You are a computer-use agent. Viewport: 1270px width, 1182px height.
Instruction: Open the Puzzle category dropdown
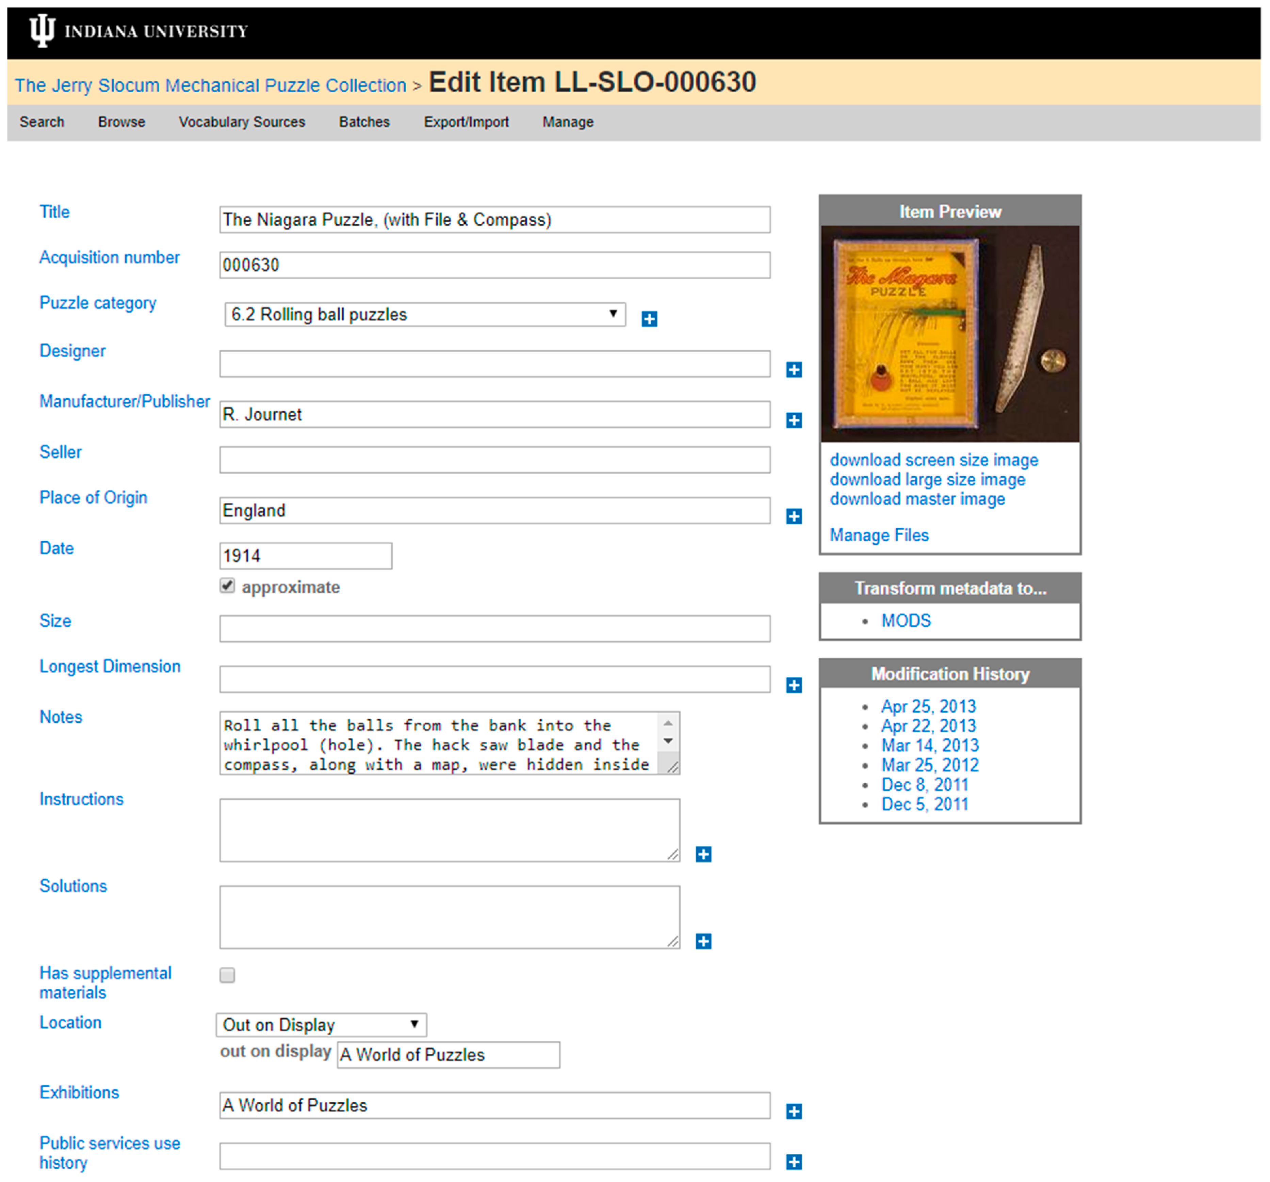tap(424, 314)
